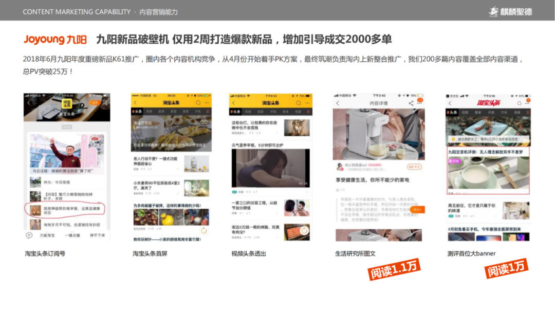The height and width of the screenshot is (312, 555).
Task: Click the 生活研究所图文 caption
Action: click(x=356, y=253)
